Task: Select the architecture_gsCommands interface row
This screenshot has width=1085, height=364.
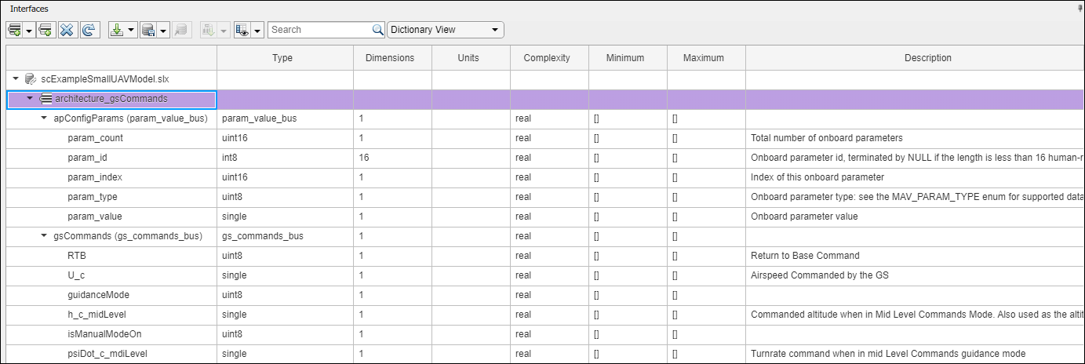Action: point(111,99)
